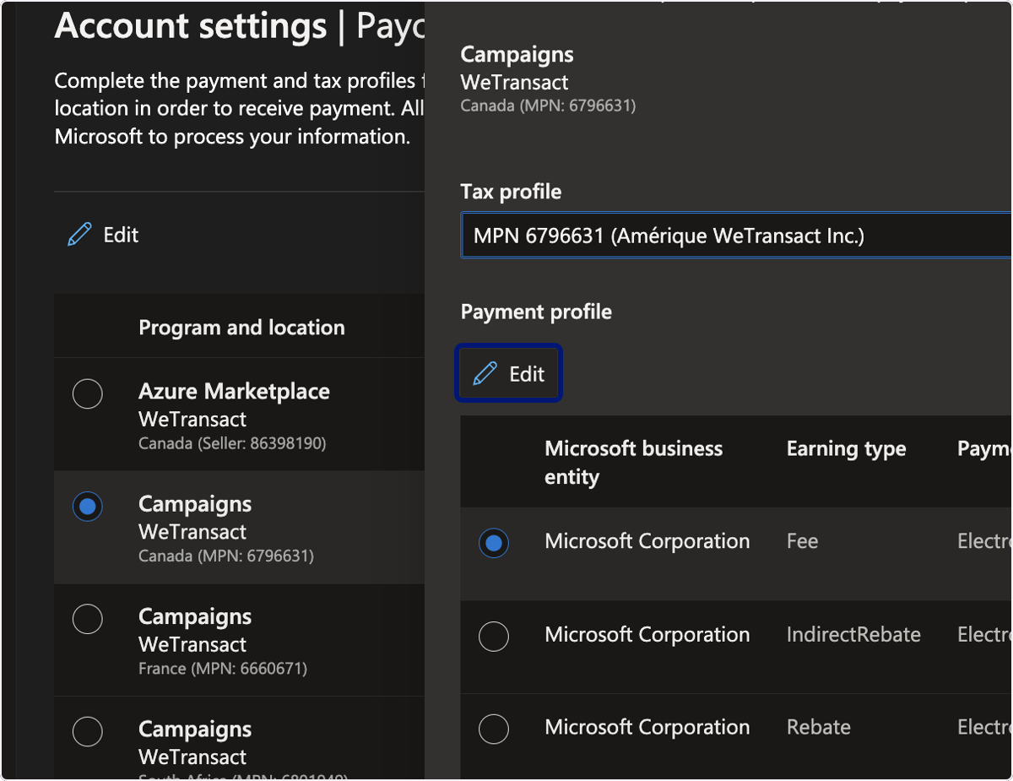Screen dimensions: 1013x781
Task: Click the Rebate earning type cell
Action: [x=818, y=727]
